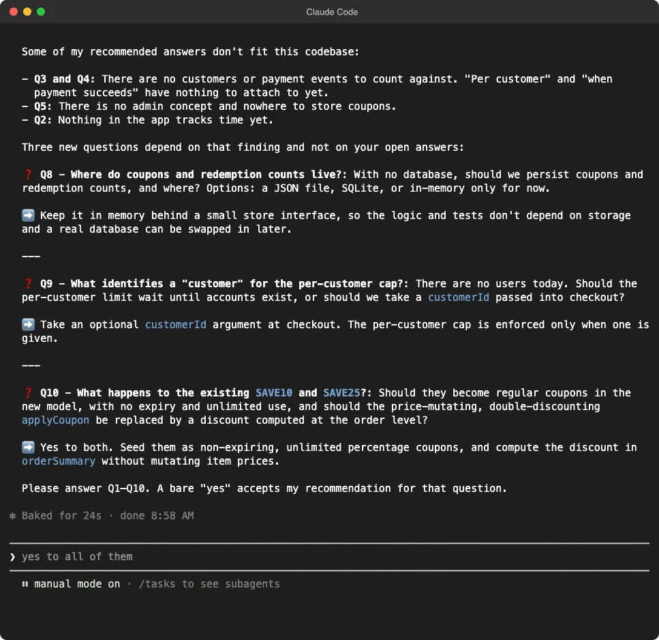The image size is (659, 640).
Task: Toggle the 'manual mode on' status indicator
Action: tap(77, 584)
